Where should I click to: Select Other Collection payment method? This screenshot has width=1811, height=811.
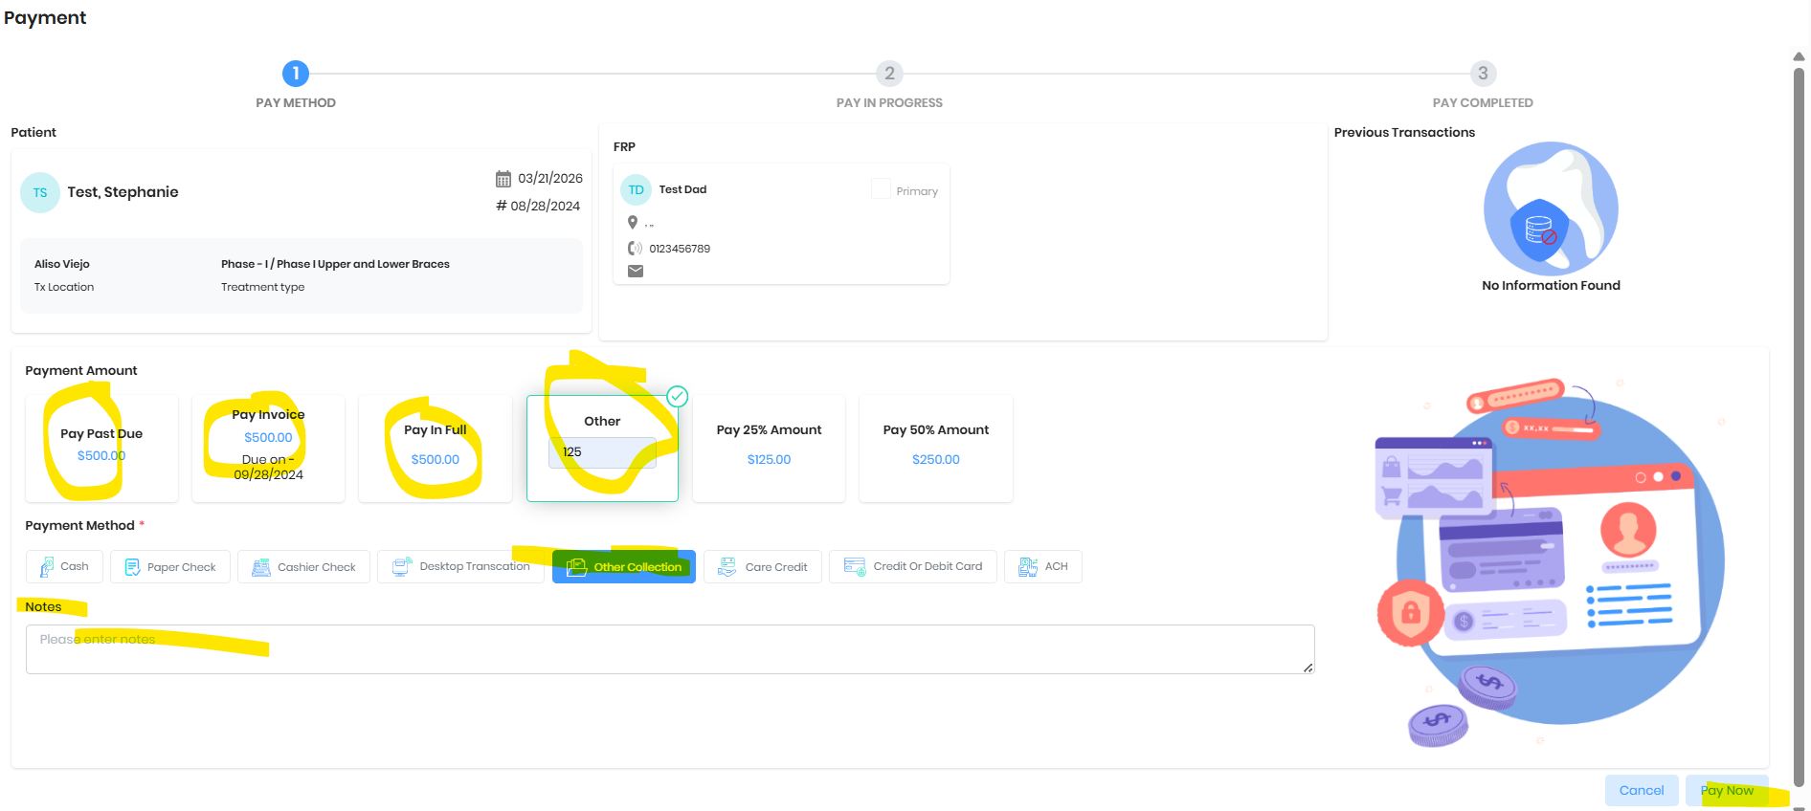pyautogui.click(x=624, y=566)
